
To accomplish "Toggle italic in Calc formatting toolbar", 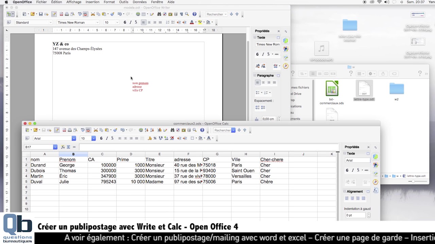I will (107, 138).
